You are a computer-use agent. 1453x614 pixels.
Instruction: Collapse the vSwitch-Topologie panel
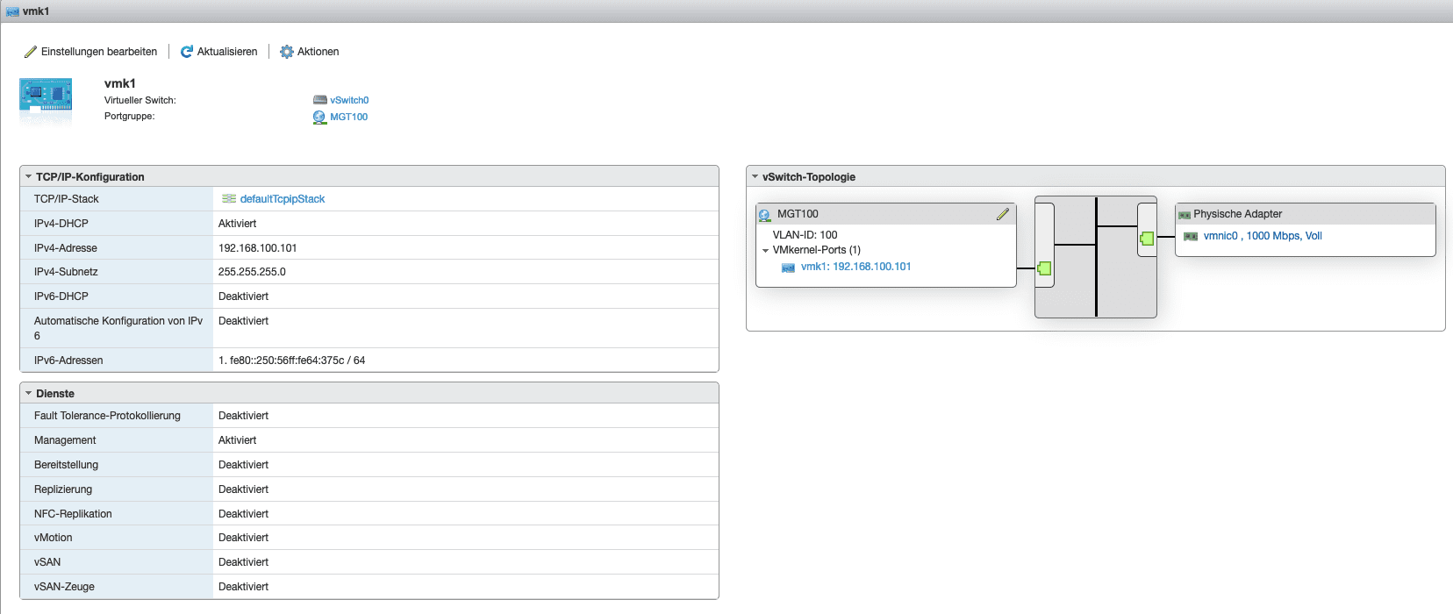(x=755, y=176)
